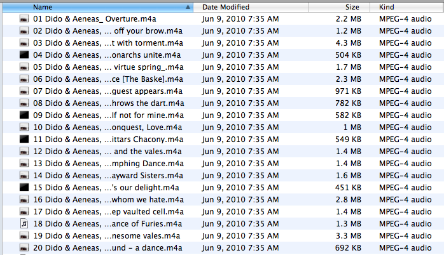444x255 pixels.
Task: Select file name 06 Dido & Aeneas, ...ce [The Baske].m4a
Action: [108, 79]
